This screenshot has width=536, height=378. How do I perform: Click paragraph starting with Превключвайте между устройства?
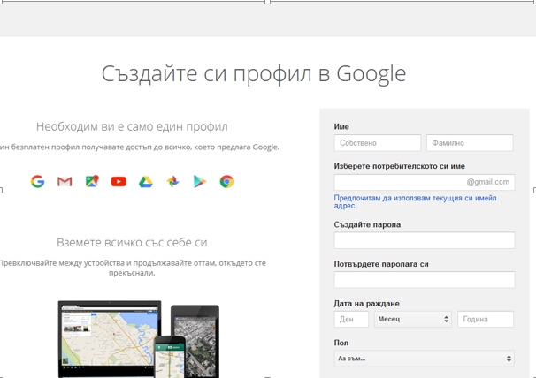[132, 268]
